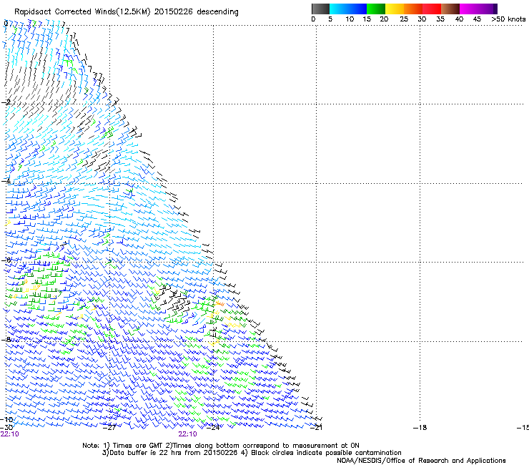This screenshot has width=529, height=465.
Task: Click the date text '20150226 descending'
Action: (x=197, y=12)
